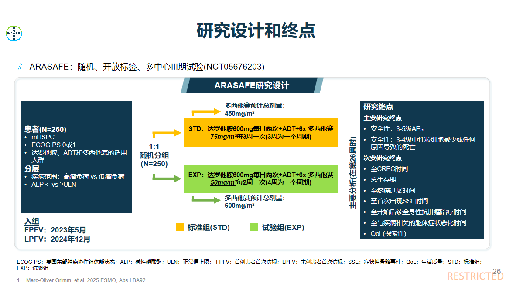Click the 研究终点 heading
Image resolution: width=506 pixels, height=283 pixels.
[378, 107]
